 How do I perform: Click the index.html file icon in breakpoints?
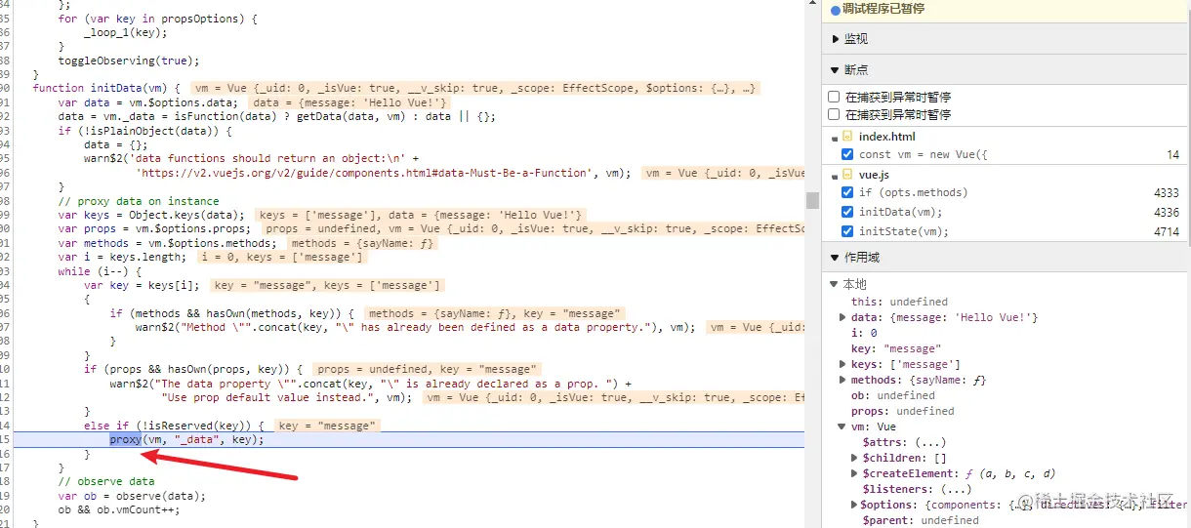848,137
